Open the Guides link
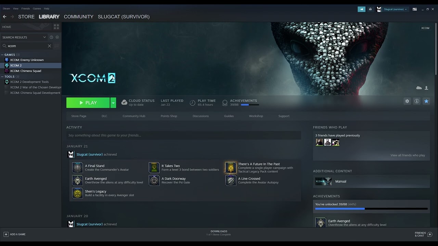438x246 pixels. 229,116
